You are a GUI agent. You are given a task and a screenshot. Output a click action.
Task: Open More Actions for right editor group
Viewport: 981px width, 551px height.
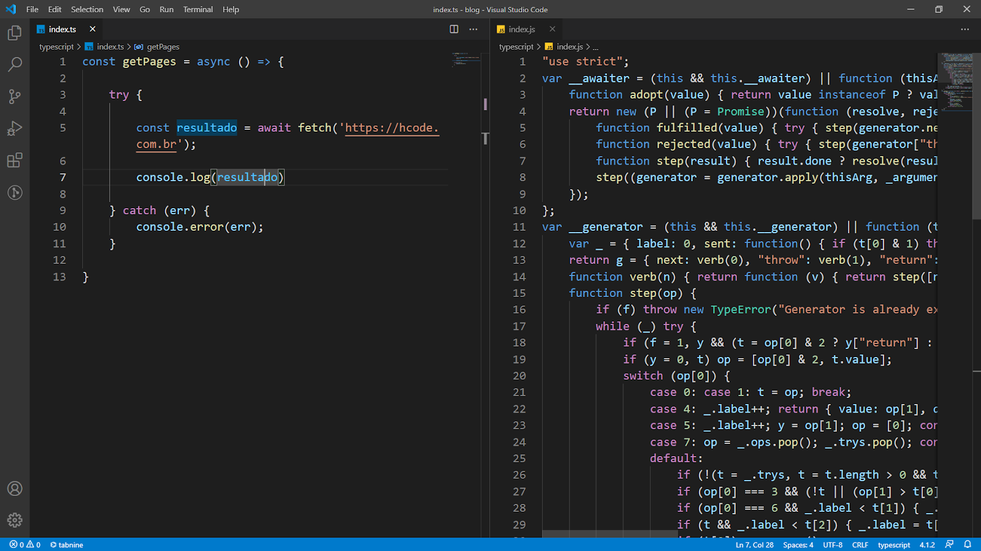pos(965,29)
